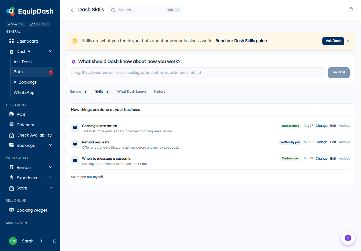Click Change for Refund requests

click(321, 142)
